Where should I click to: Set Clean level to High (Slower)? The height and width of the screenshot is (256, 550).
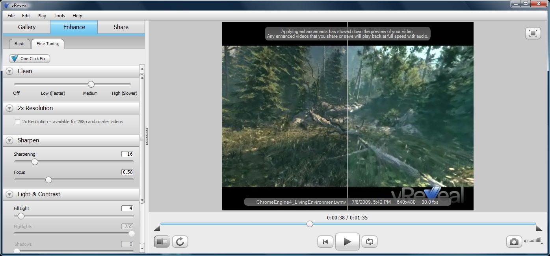point(124,93)
